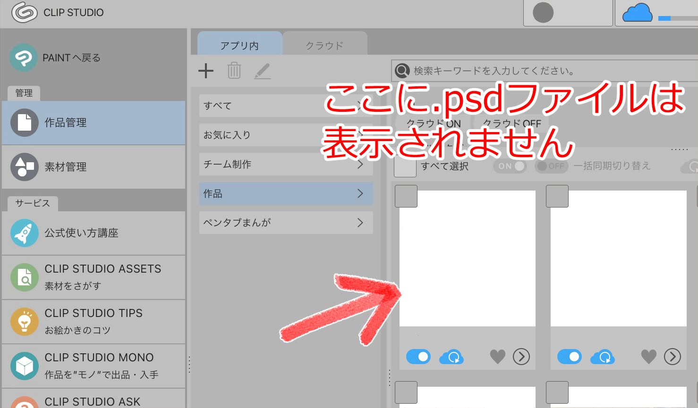Select the チーム制作 folder name

227,164
